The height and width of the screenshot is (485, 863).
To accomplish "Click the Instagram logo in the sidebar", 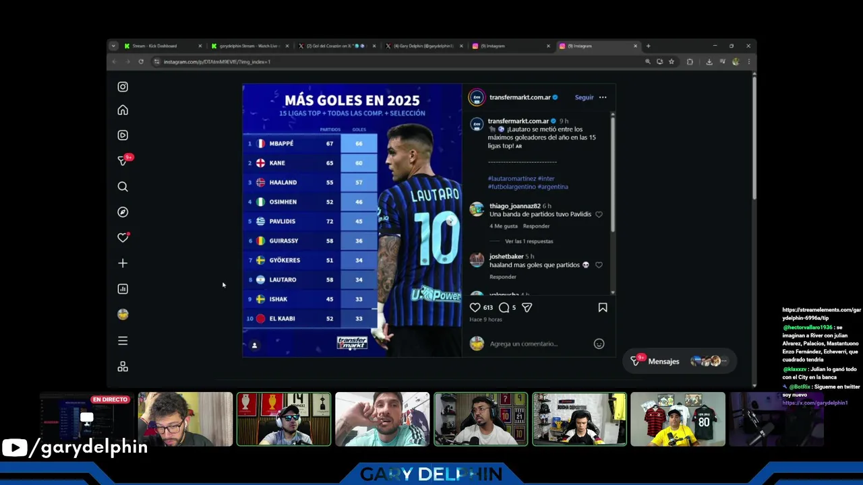I will pyautogui.click(x=123, y=87).
